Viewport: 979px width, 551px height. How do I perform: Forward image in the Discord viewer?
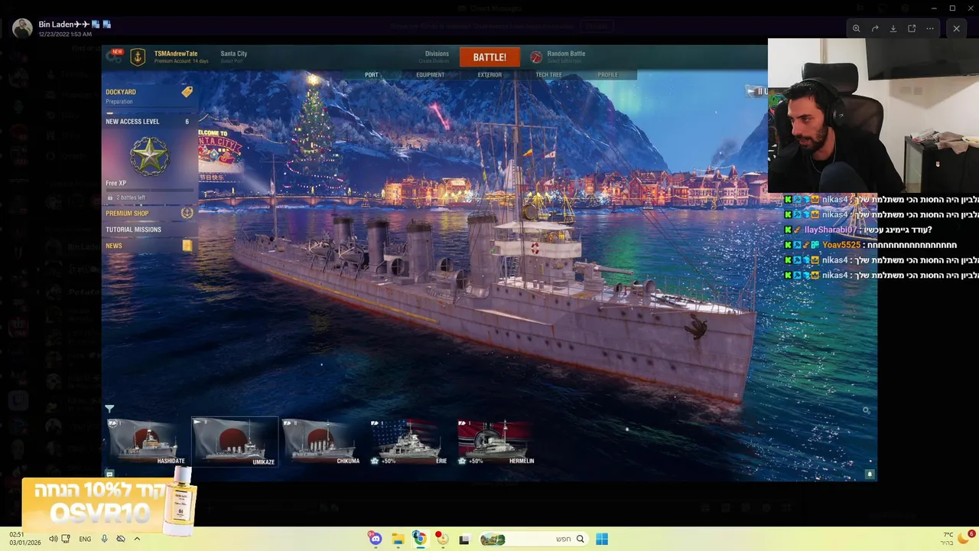[x=874, y=28]
